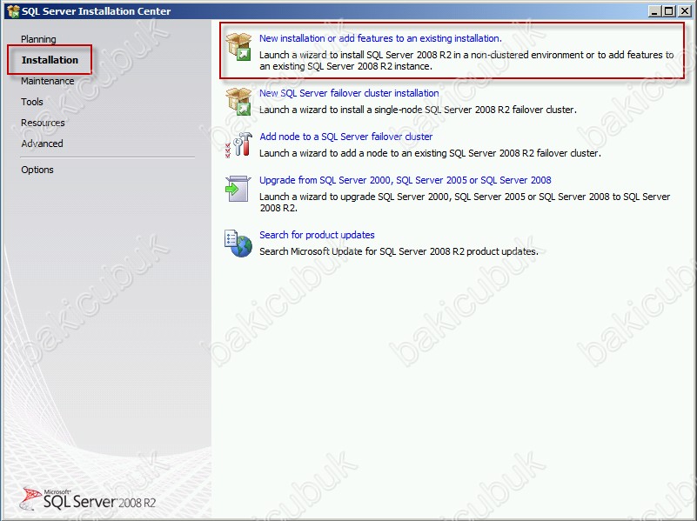This screenshot has height=521, width=697.
Task: Click the New installation package icon
Action: 238,47
